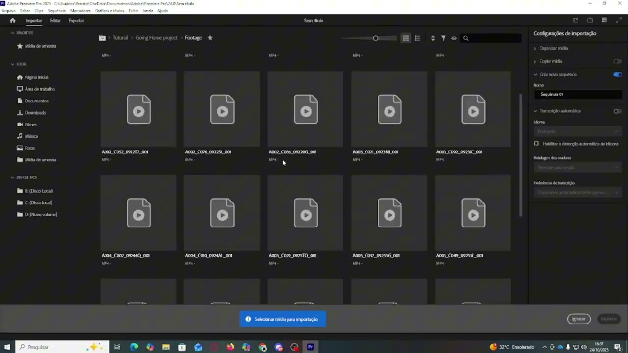This screenshot has height=353, width=628.
Task: Select clip A002_C052_0922T7_001 thumbnail
Action: point(138,109)
